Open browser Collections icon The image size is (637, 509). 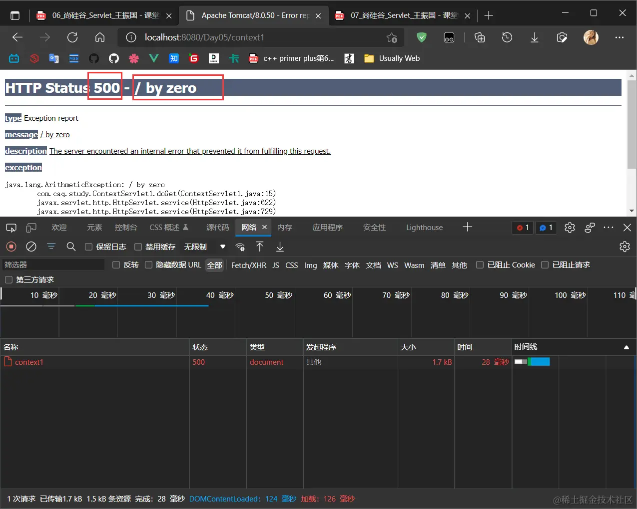(x=480, y=37)
